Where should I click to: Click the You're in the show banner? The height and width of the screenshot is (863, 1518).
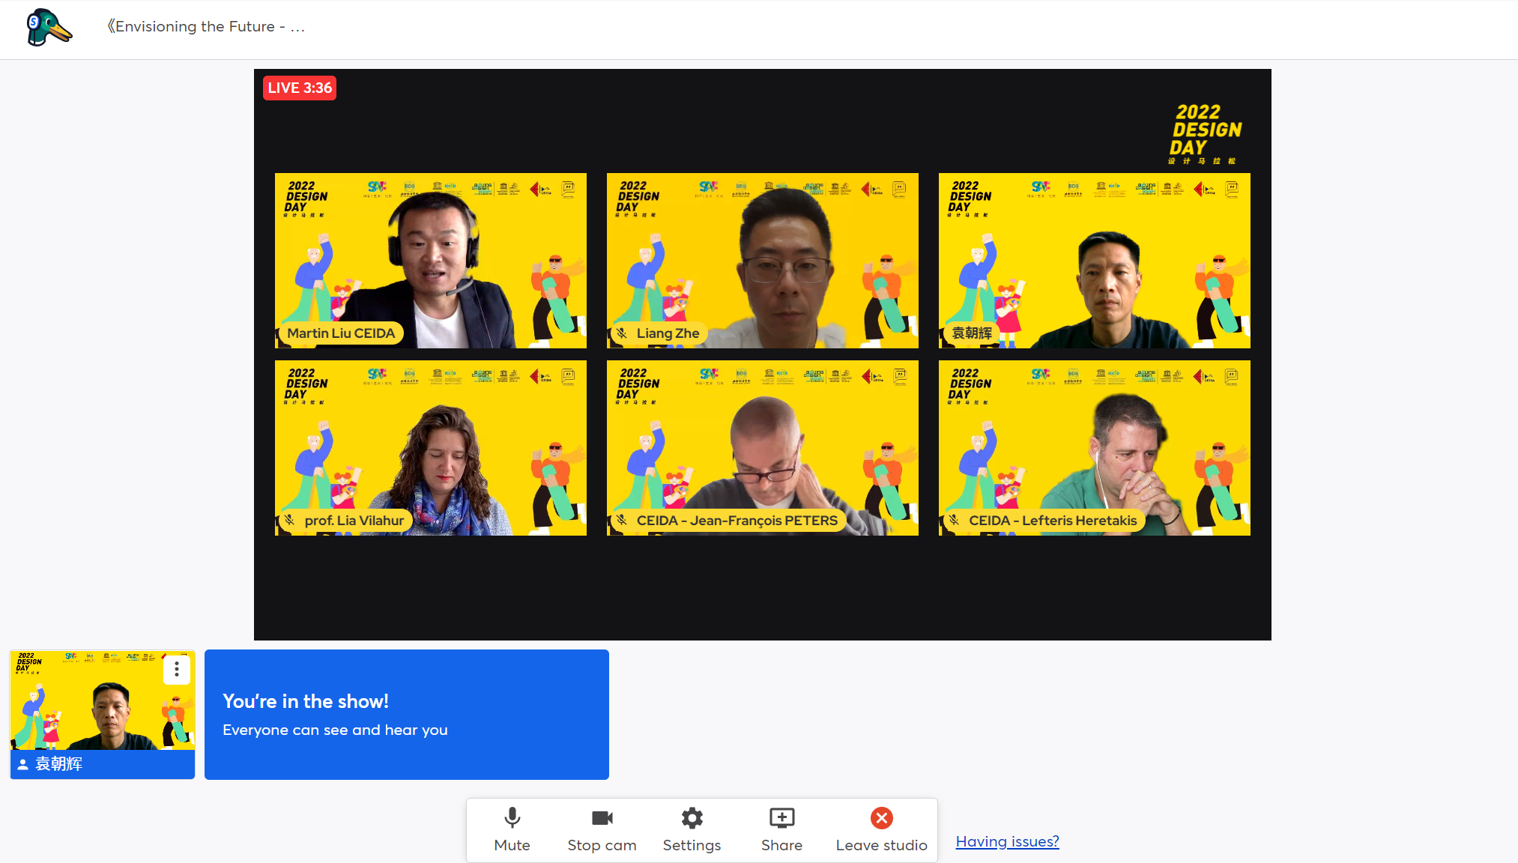(406, 714)
